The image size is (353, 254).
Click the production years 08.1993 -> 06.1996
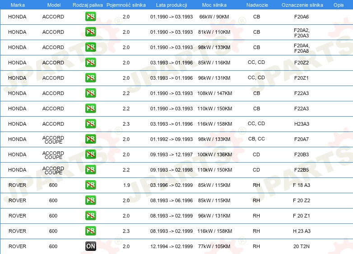pyautogui.click(x=172, y=200)
